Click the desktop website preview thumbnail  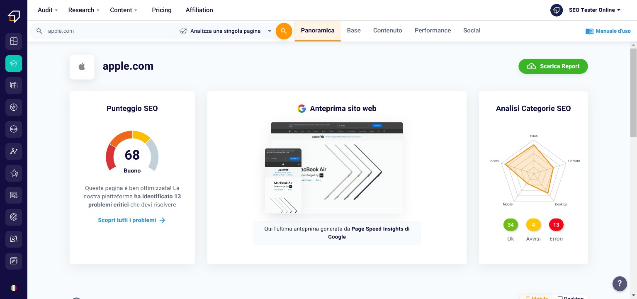(337, 168)
